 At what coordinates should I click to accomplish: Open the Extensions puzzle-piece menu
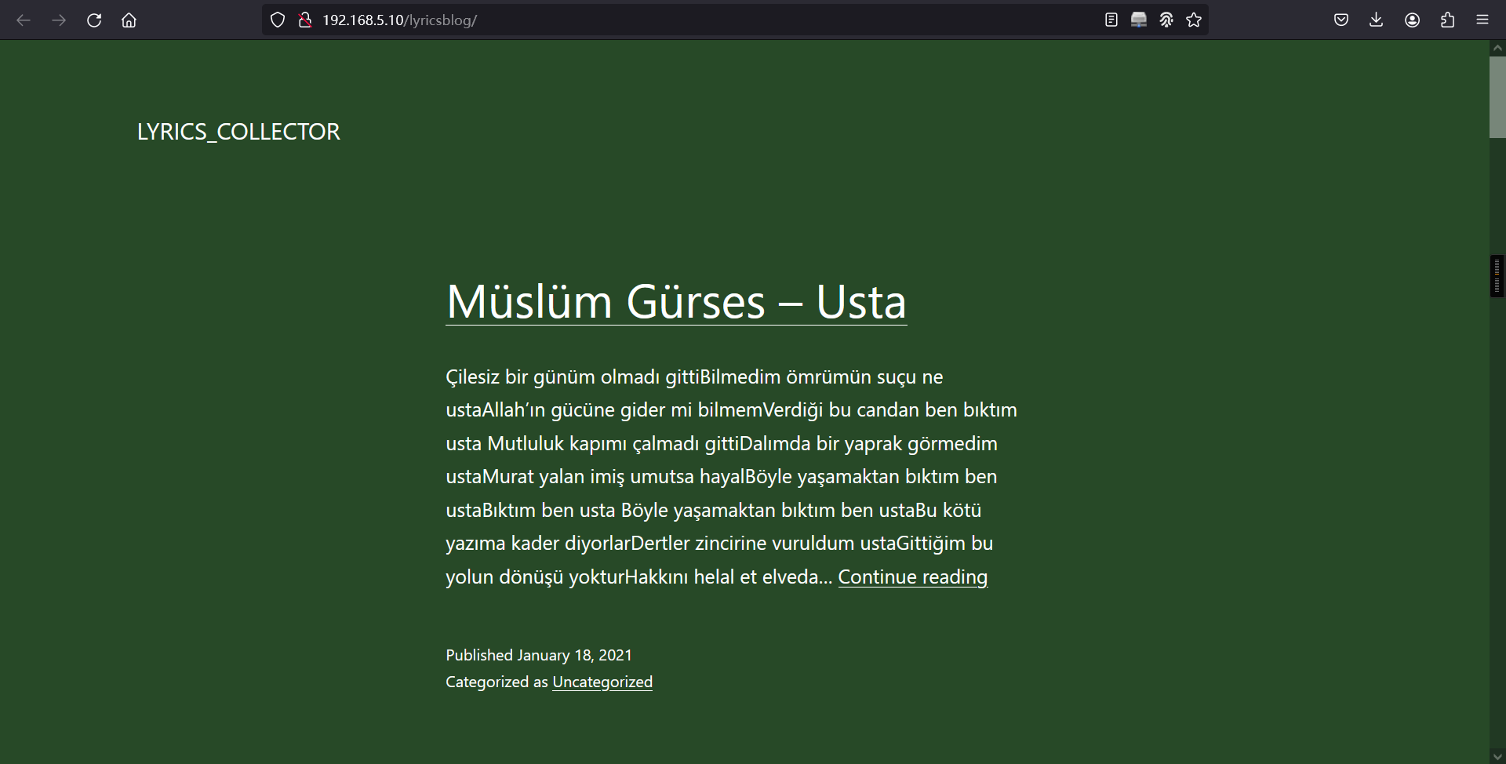(x=1448, y=20)
